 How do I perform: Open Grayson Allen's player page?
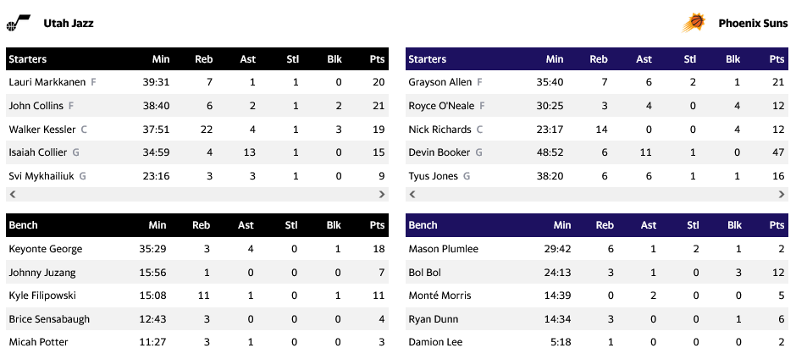coord(439,82)
